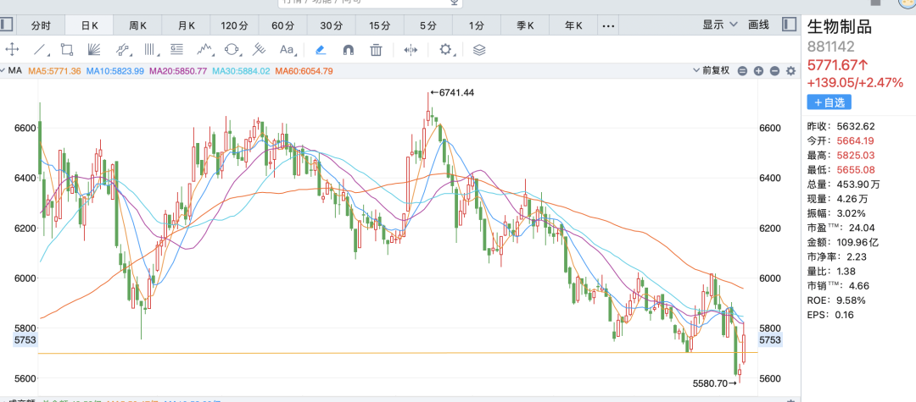Delete drawings with the trash icon
Viewport: 916px width, 402px height.
coord(377,50)
